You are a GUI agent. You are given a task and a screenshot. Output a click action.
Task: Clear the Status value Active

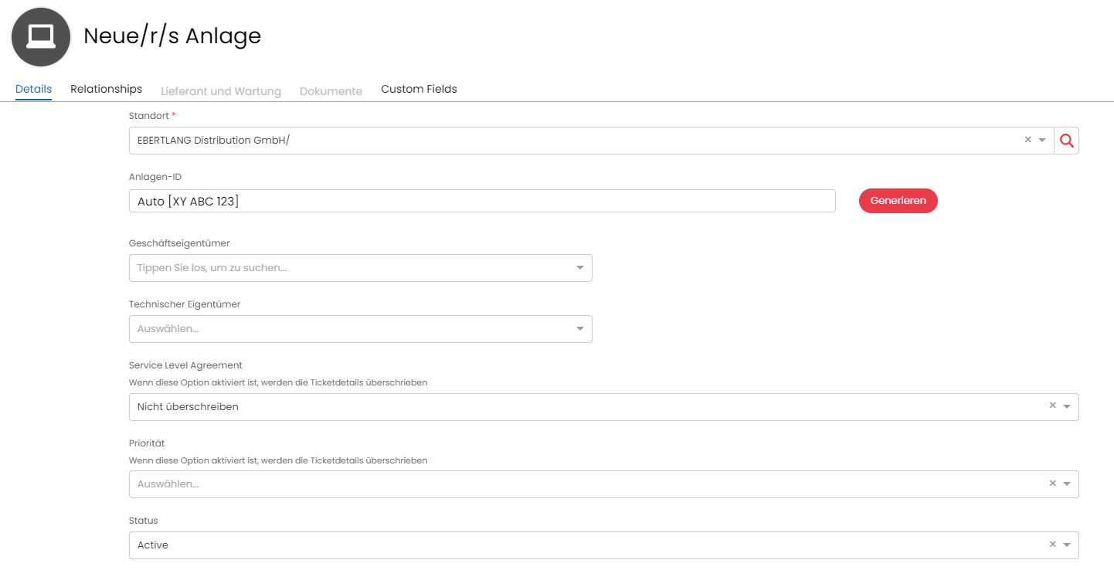coord(1052,545)
